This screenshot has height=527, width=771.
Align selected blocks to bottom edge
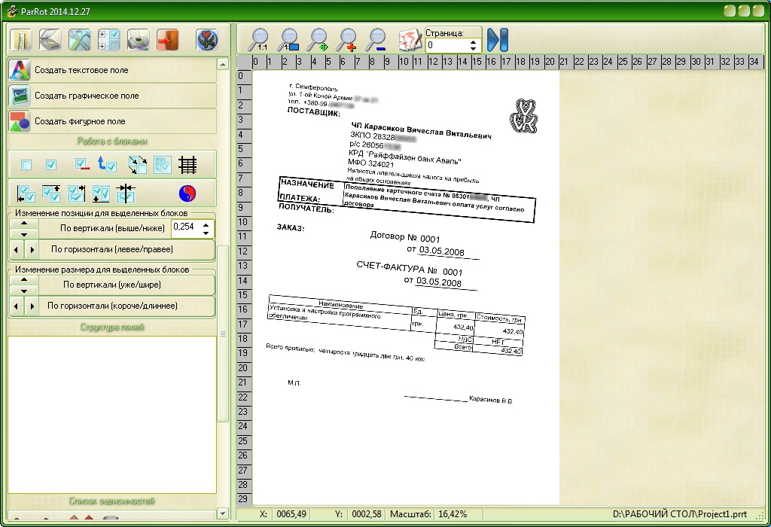point(101,193)
